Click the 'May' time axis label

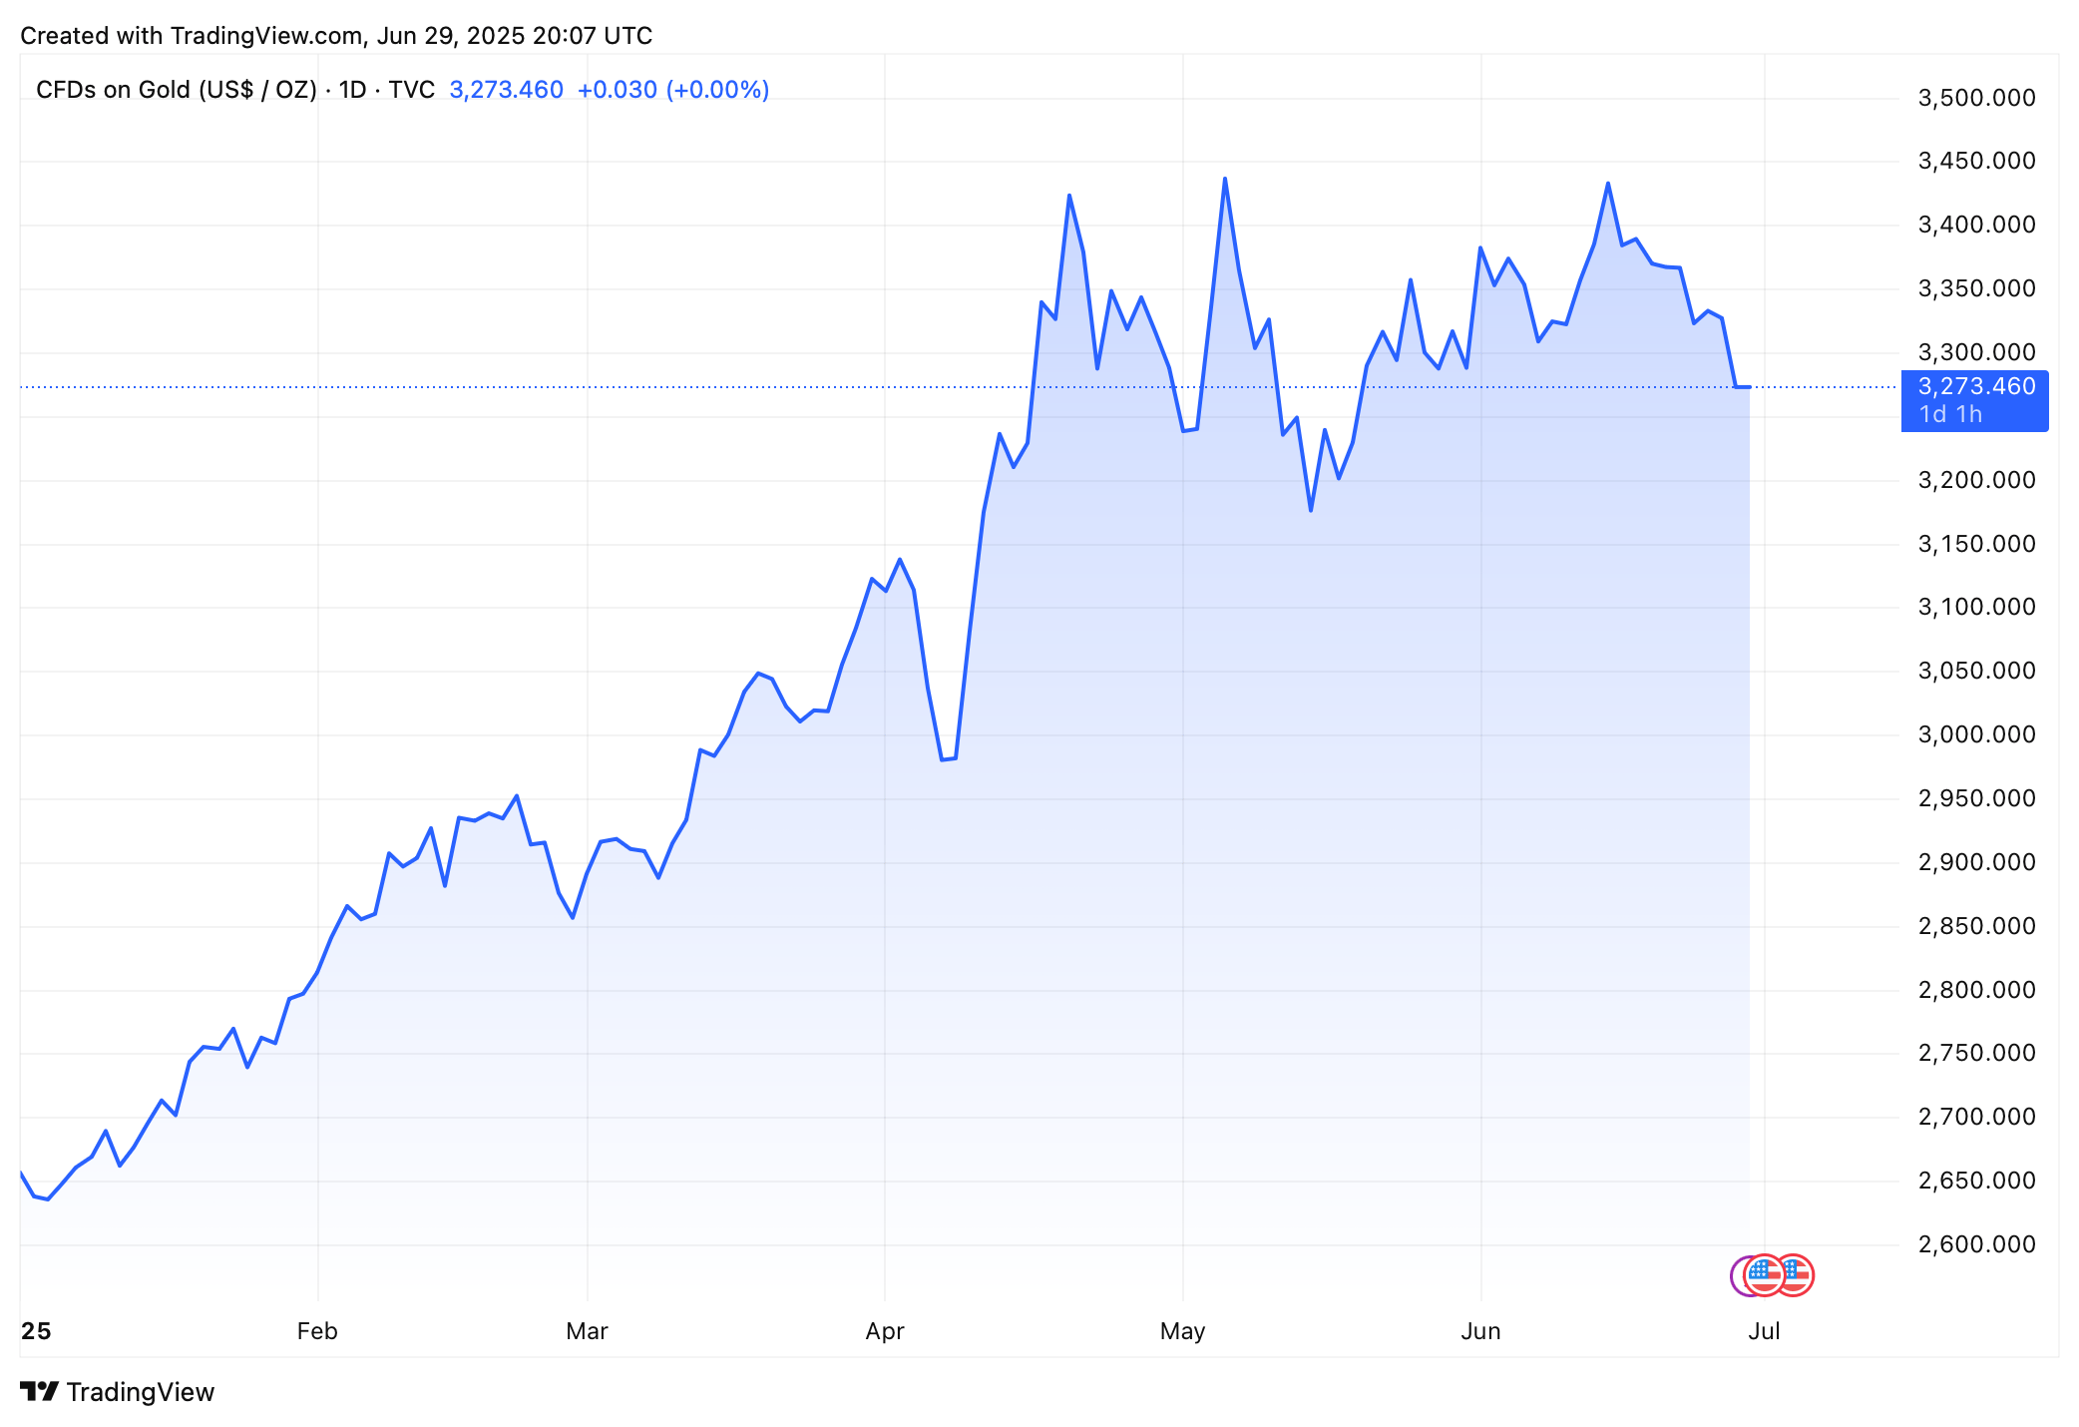1183,1332
